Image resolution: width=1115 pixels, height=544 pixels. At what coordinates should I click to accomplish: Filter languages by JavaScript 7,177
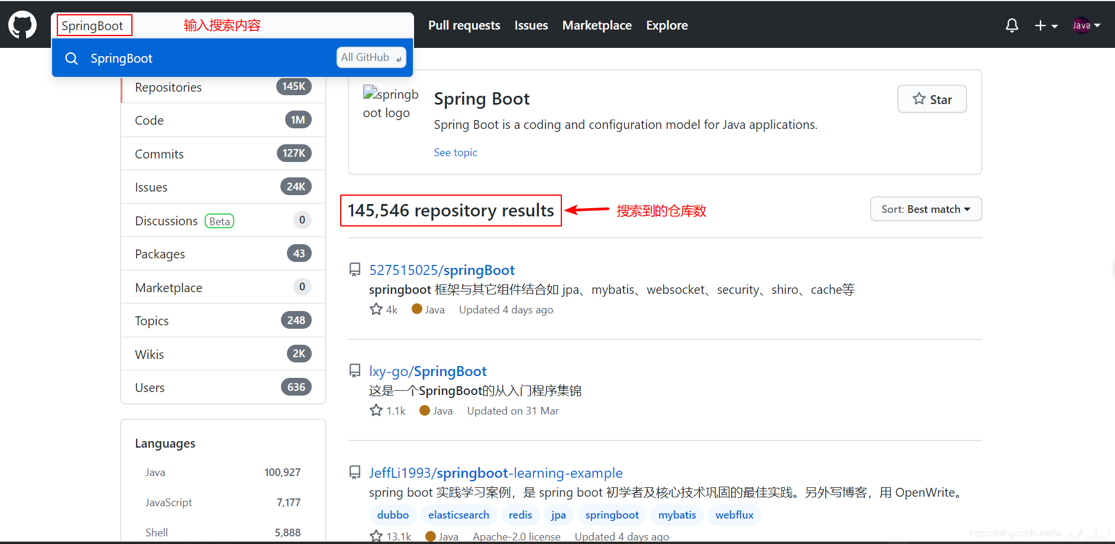coord(223,503)
